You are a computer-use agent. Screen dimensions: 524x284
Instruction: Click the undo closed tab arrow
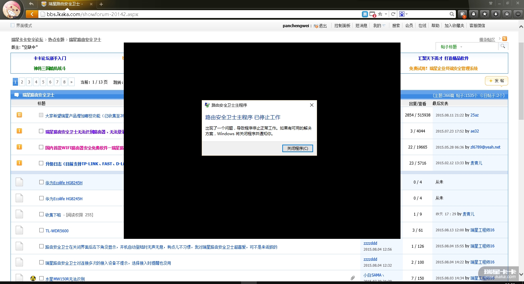[x=31, y=4]
